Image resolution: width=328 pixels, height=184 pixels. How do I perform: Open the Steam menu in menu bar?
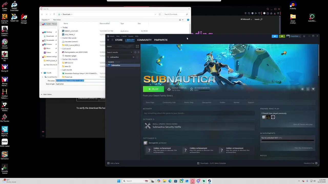[x=112, y=36]
